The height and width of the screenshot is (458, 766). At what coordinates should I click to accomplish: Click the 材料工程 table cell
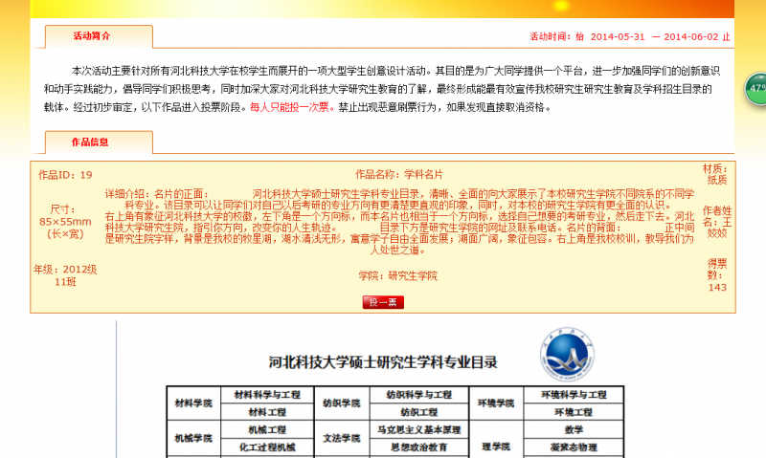[x=267, y=412]
